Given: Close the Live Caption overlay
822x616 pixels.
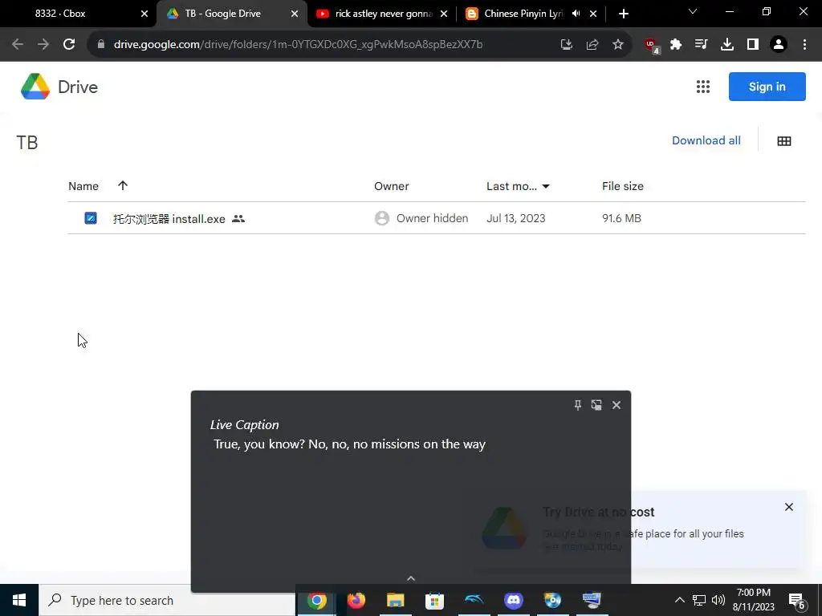Looking at the screenshot, I should coord(616,405).
